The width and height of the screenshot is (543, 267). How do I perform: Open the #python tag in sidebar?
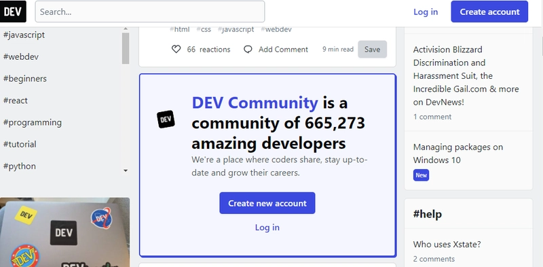click(20, 166)
